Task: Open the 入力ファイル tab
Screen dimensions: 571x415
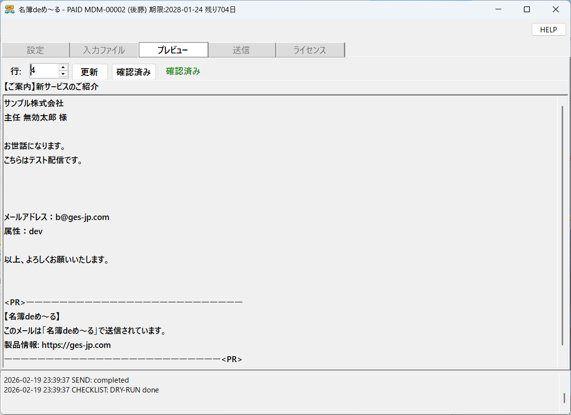Action: 104,50
